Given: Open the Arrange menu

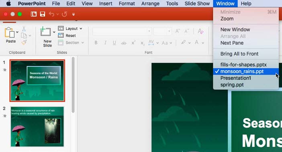Looking at the screenshot, I should click(150, 4).
